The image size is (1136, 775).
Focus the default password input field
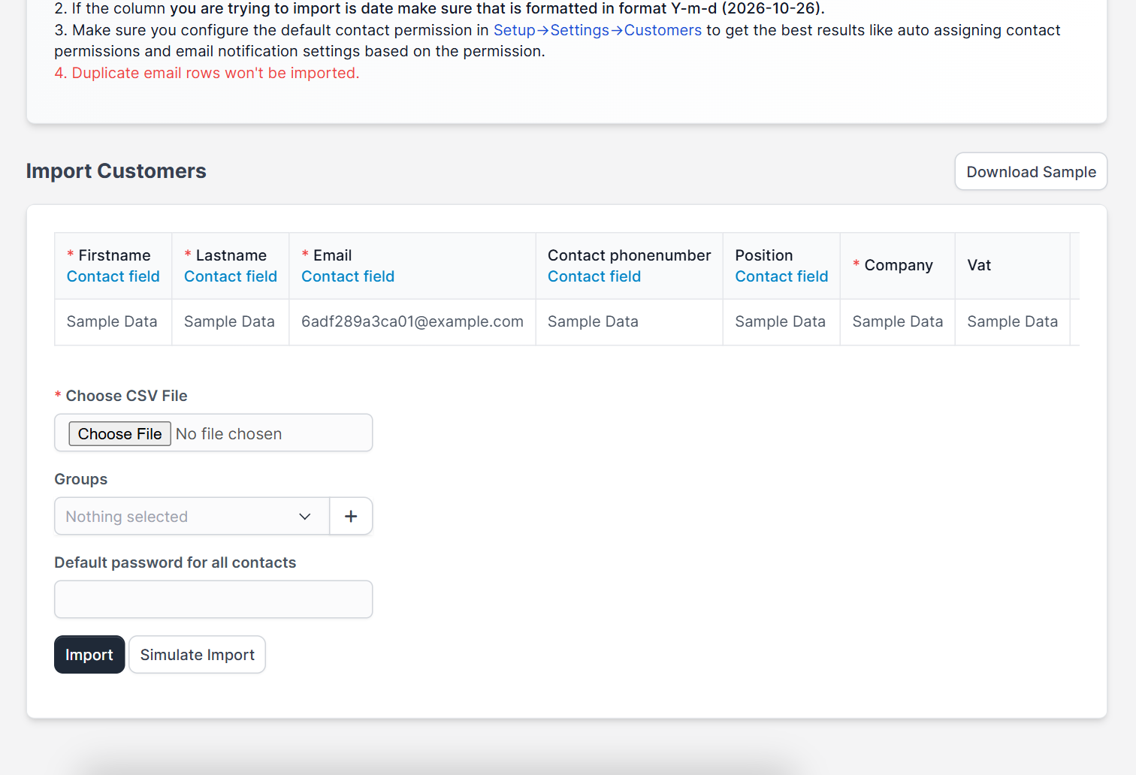click(x=213, y=599)
